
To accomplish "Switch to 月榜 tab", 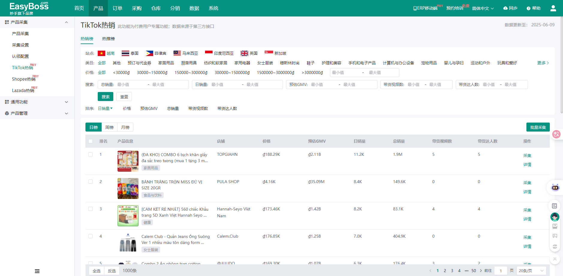I will 125,127.
